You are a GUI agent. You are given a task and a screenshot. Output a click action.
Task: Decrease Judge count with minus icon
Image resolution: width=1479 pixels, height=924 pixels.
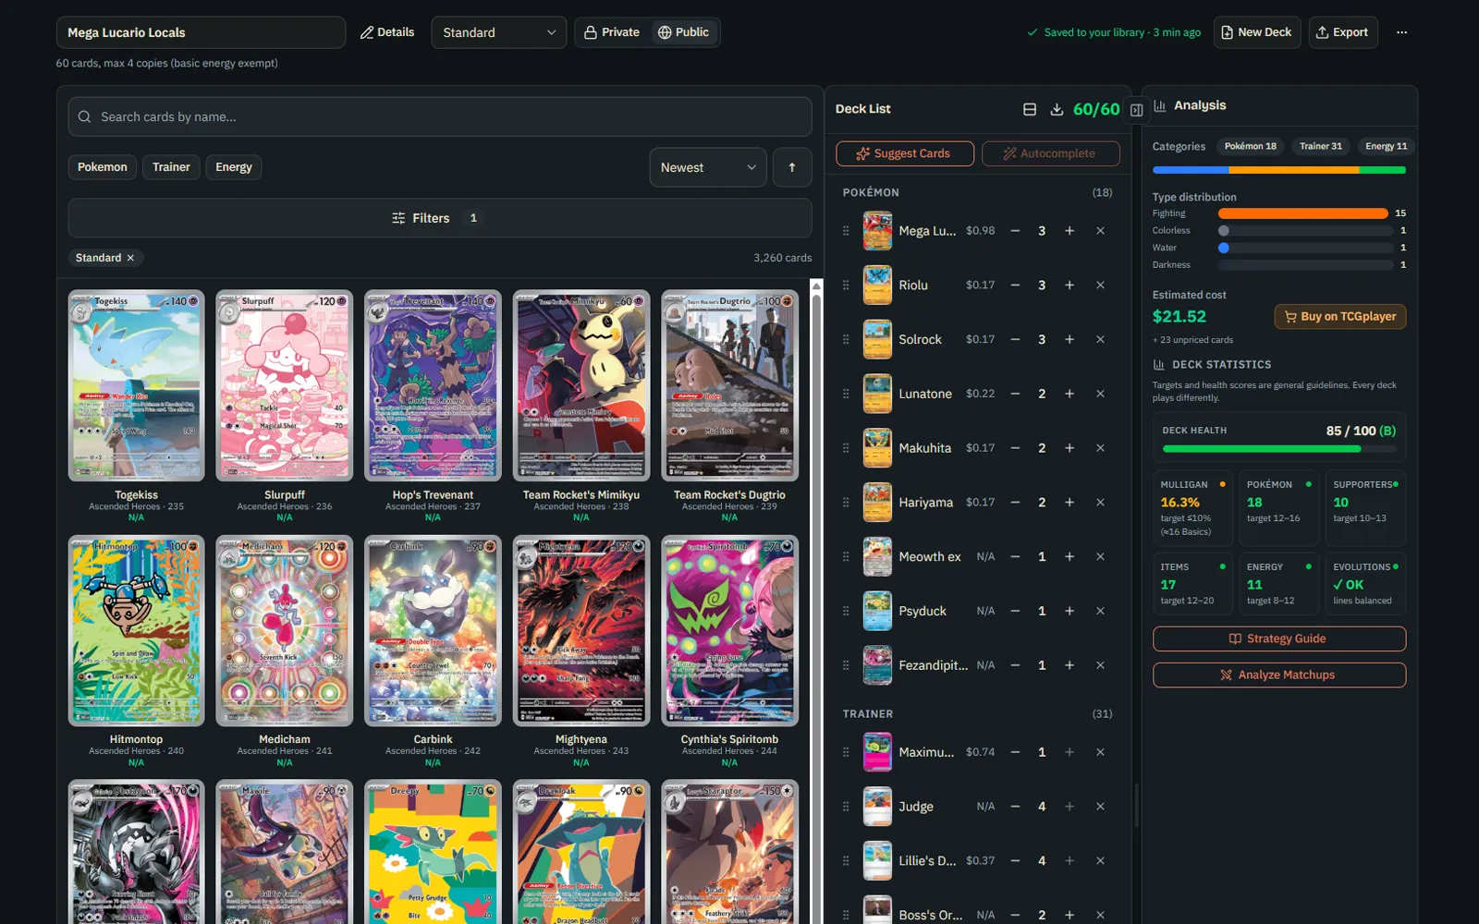[1015, 807]
